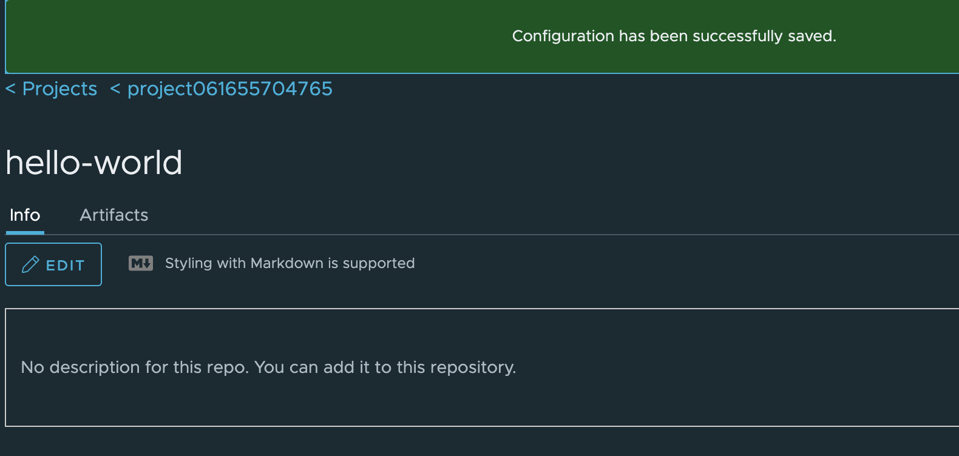Dismiss the green configuration saved banner
Image resolution: width=959 pixels, height=456 pixels.
click(674, 36)
